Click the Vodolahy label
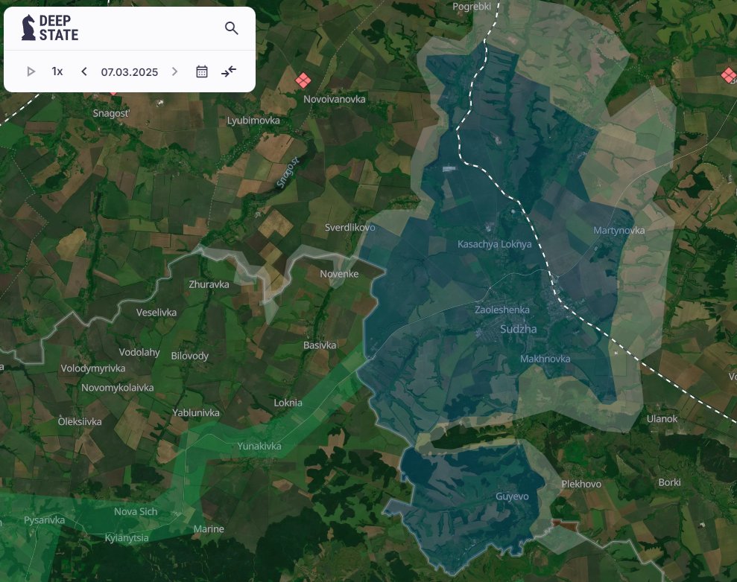This screenshot has width=737, height=582. [x=139, y=353]
